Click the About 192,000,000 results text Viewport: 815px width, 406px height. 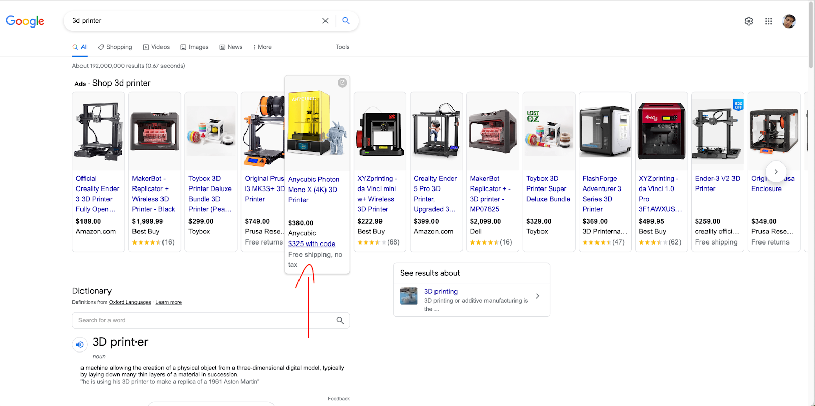pyautogui.click(x=128, y=66)
